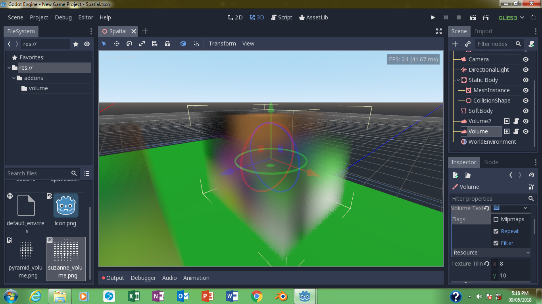The image size is (542, 304).
Task: Toggle Camera node visibility
Action: pos(526,59)
